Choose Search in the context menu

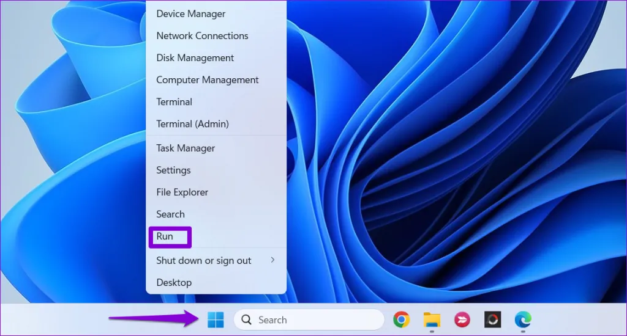pyautogui.click(x=170, y=214)
